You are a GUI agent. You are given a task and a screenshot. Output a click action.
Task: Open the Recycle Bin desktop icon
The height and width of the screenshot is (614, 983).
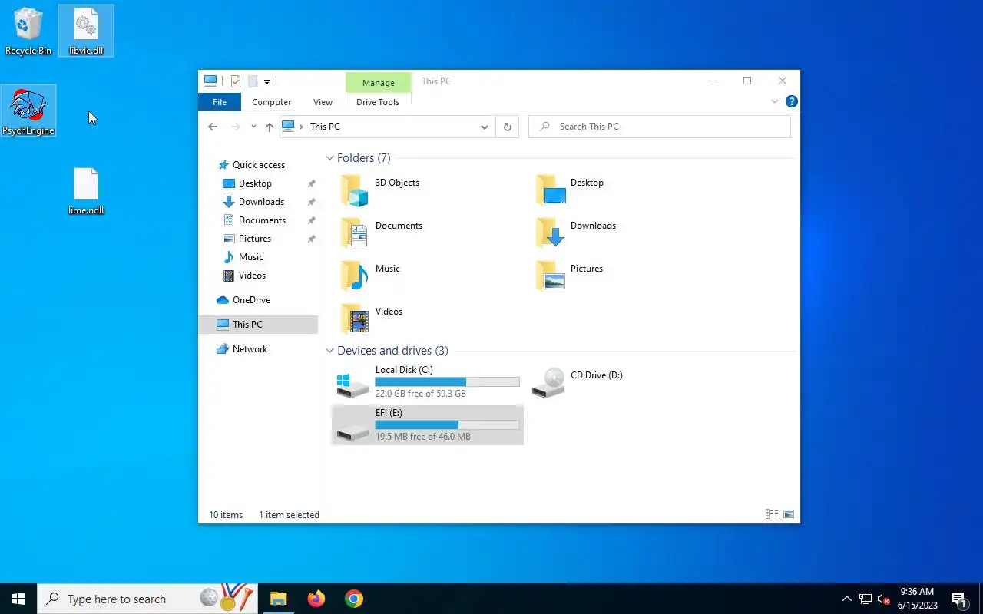pyautogui.click(x=28, y=31)
